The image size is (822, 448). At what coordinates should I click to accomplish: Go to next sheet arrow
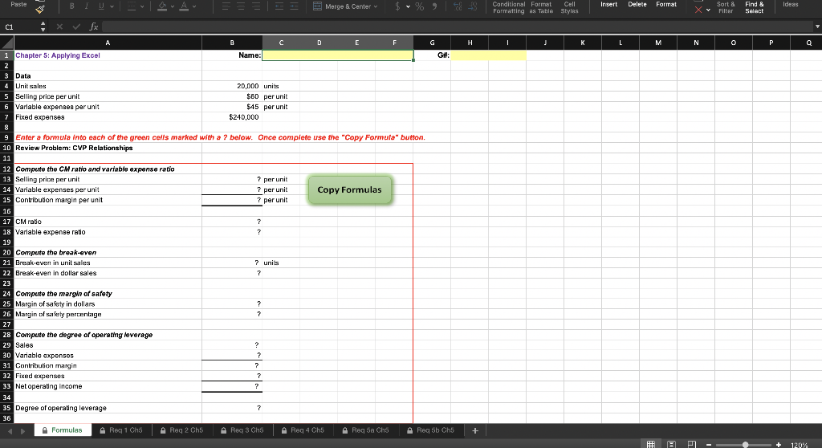[22, 430]
